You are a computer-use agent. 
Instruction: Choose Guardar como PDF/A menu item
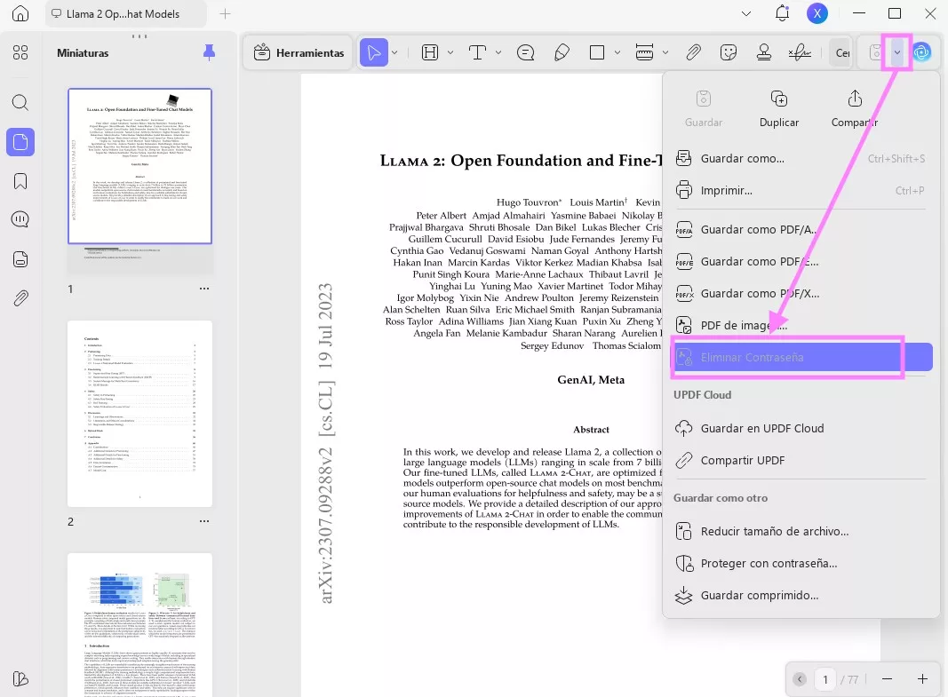click(x=800, y=229)
